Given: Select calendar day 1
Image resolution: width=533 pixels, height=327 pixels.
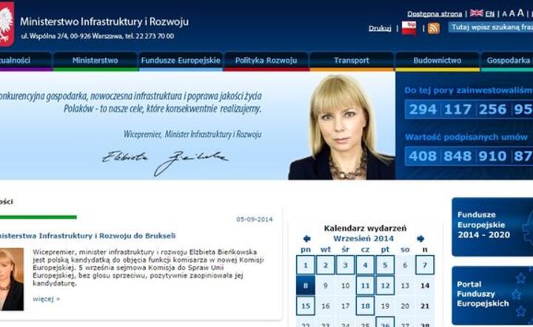Looking at the screenshot, I should click(305, 265).
